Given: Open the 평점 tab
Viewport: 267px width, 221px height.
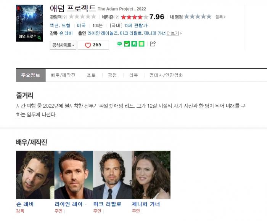Looking at the screenshot, I should 112,75.
